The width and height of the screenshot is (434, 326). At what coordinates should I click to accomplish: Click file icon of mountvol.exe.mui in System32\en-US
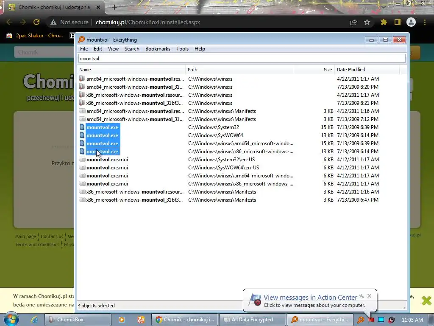[82, 160]
